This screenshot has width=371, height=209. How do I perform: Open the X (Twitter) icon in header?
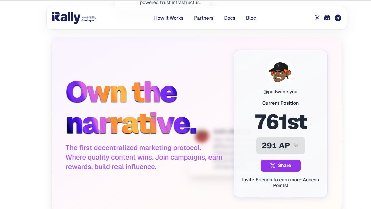(x=317, y=18)
